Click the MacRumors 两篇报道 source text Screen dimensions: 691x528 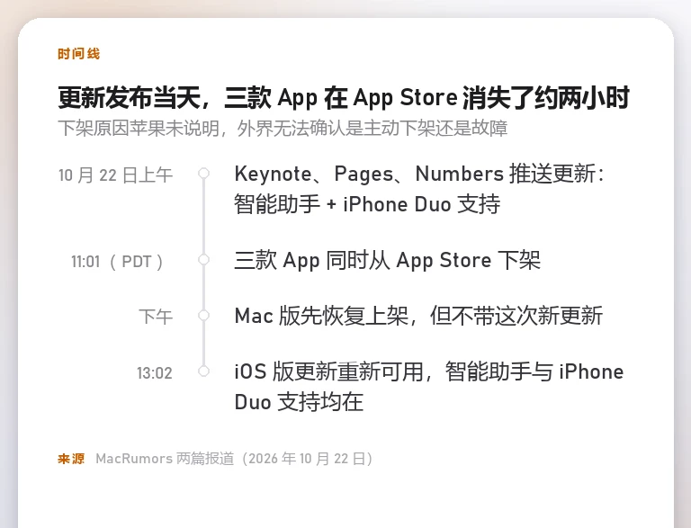point(234,459)
